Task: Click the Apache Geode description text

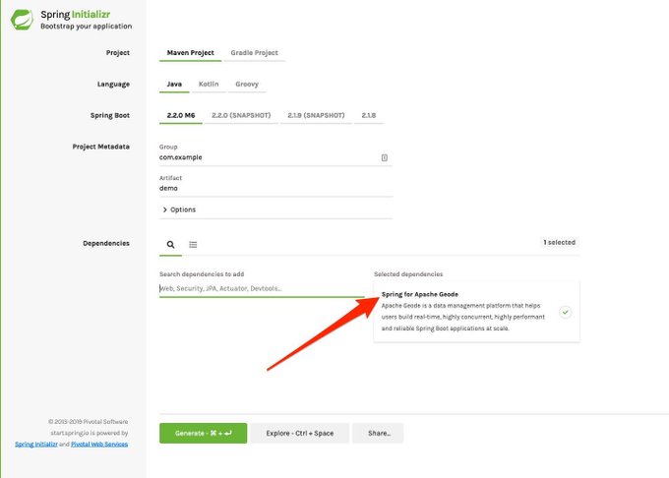Action: (463, 317)
